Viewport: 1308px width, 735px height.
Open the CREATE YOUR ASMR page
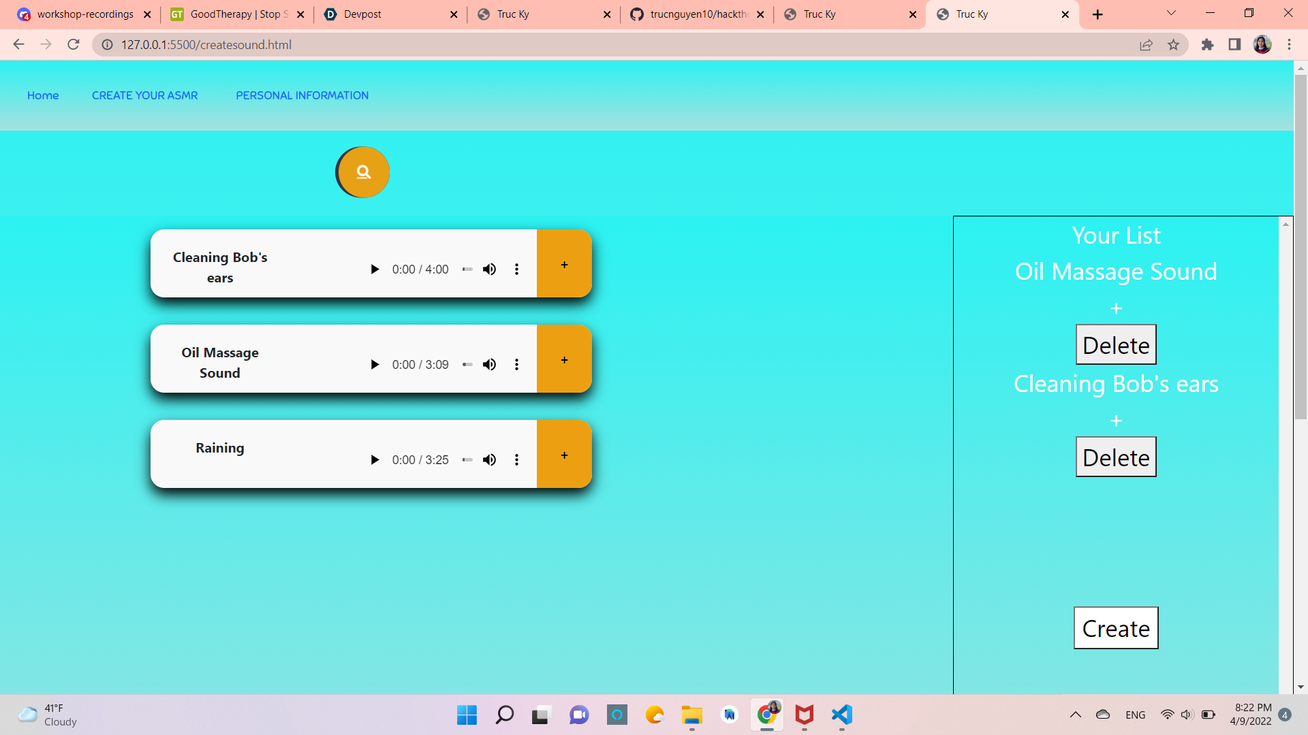(x=144, y=95)
